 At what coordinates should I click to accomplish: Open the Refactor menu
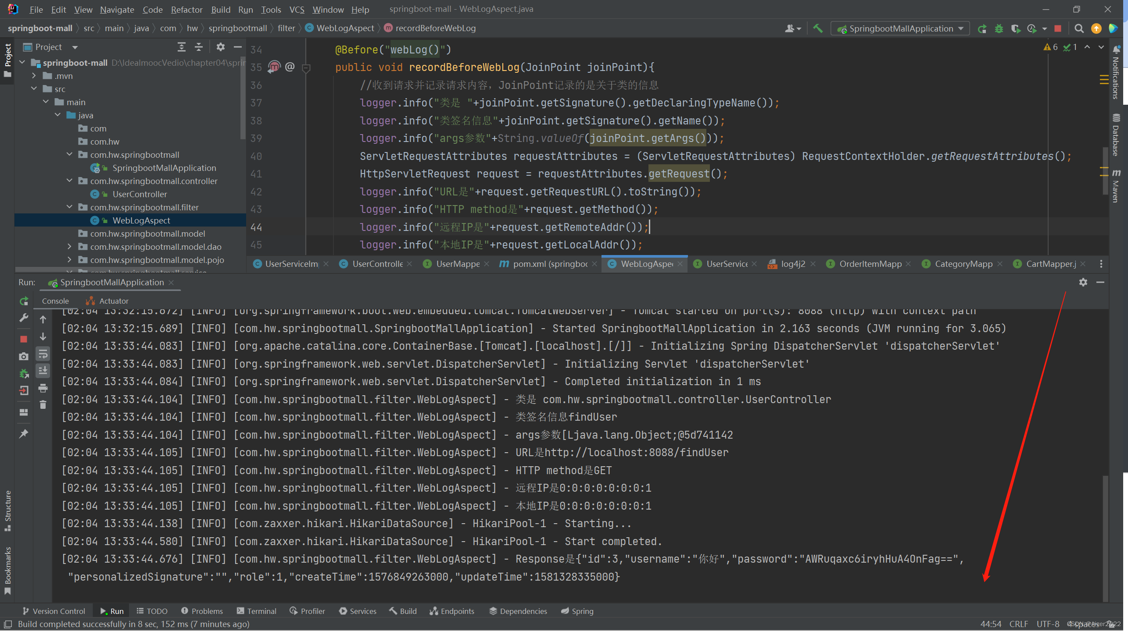(x=186, y=9)
